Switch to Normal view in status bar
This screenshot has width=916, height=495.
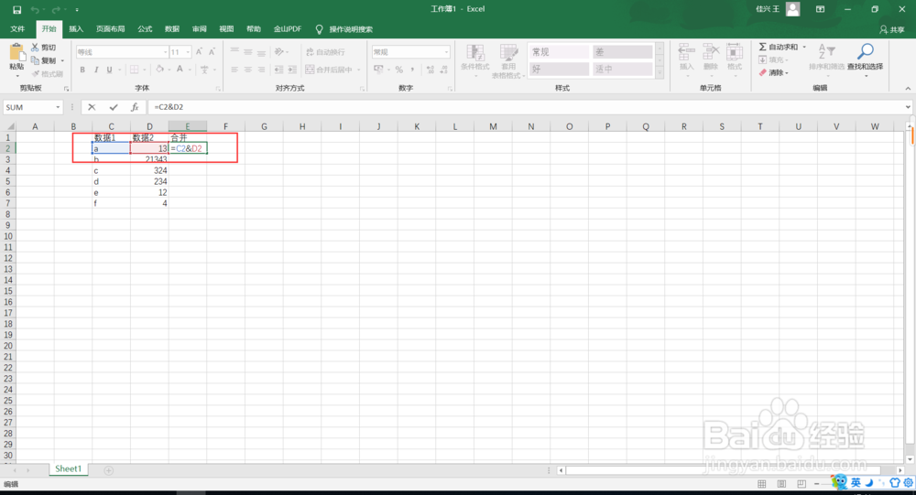[762, 484]
